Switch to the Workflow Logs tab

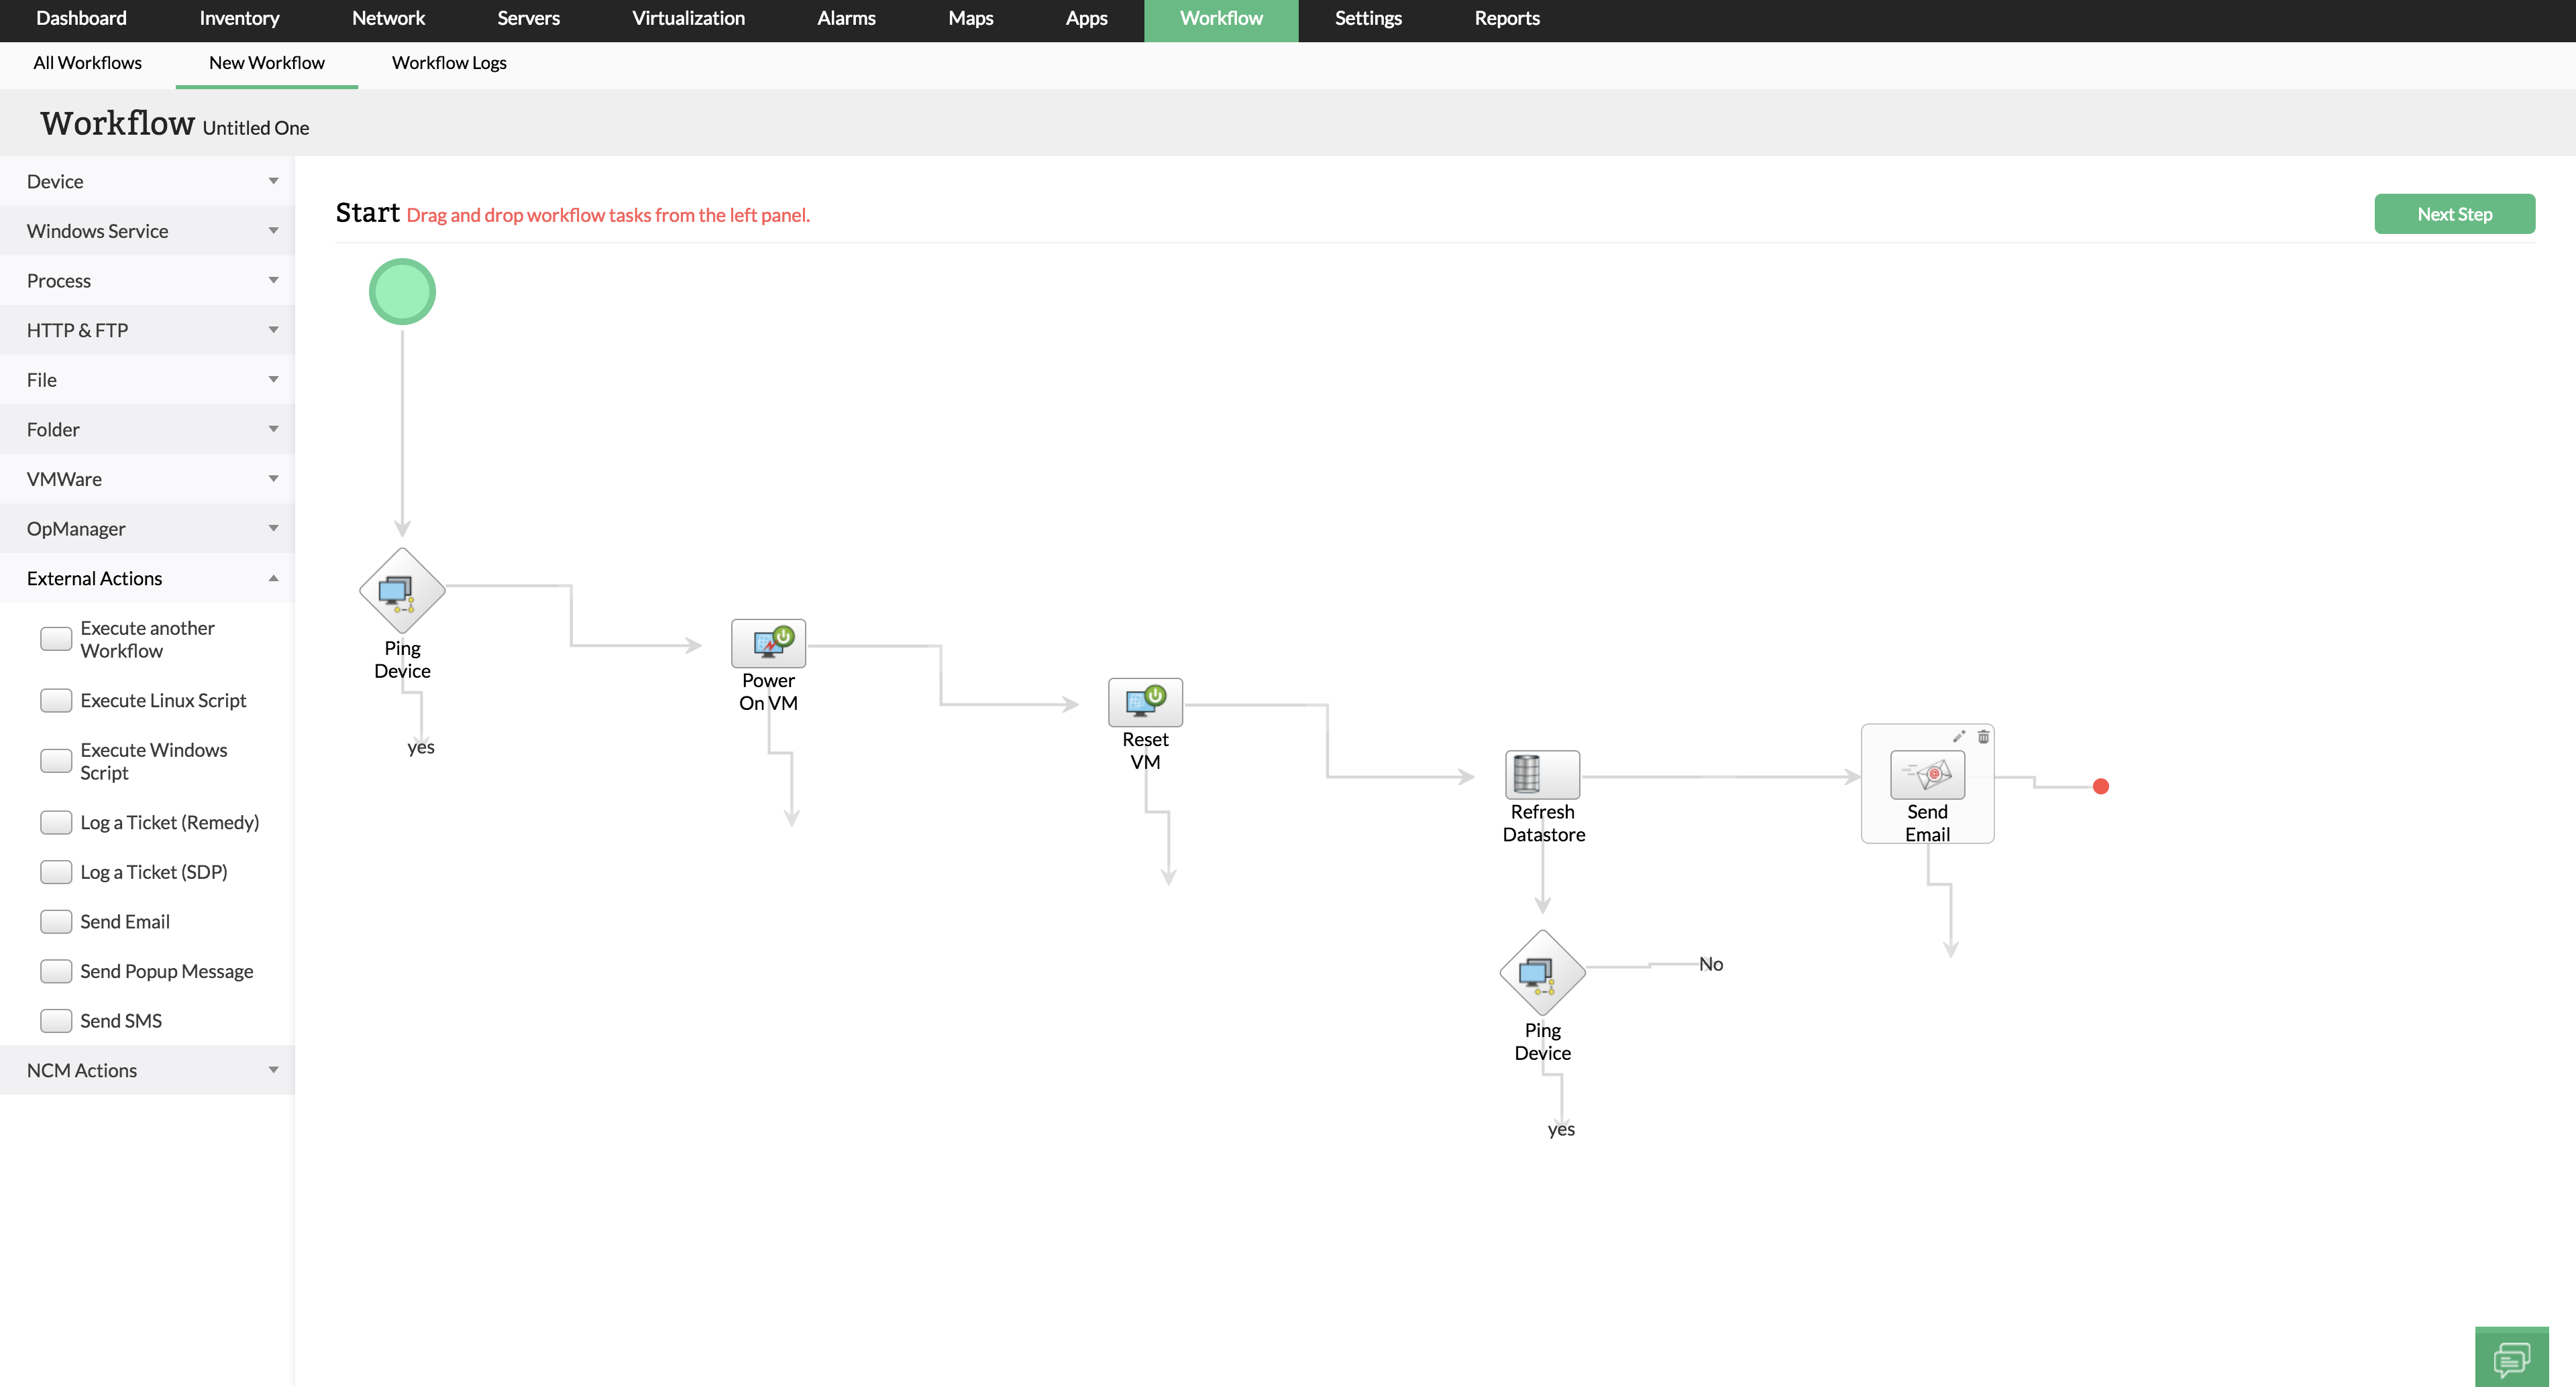449,63
